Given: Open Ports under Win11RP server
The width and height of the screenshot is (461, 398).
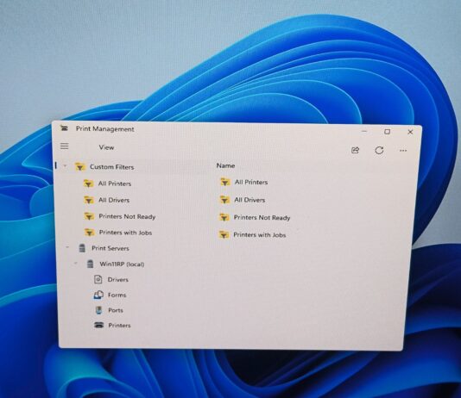Looking at the screenshot, I should [x=116, y=310].
